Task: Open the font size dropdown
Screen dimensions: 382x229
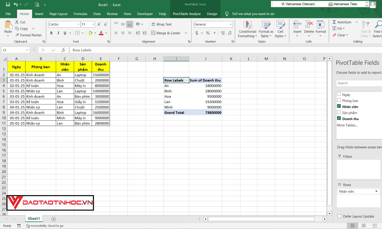Action: pos(93,24)
